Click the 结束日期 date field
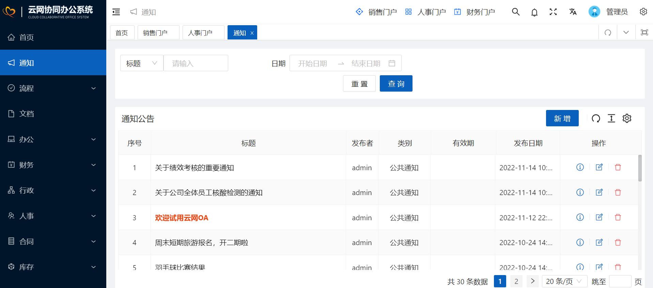Image resolution: width=653 pixels, height=288 pixels. [366, 63]
